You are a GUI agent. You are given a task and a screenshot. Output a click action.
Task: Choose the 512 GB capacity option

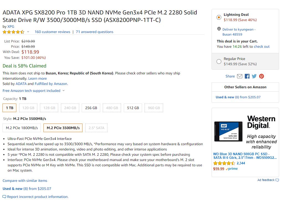[133, 108]
